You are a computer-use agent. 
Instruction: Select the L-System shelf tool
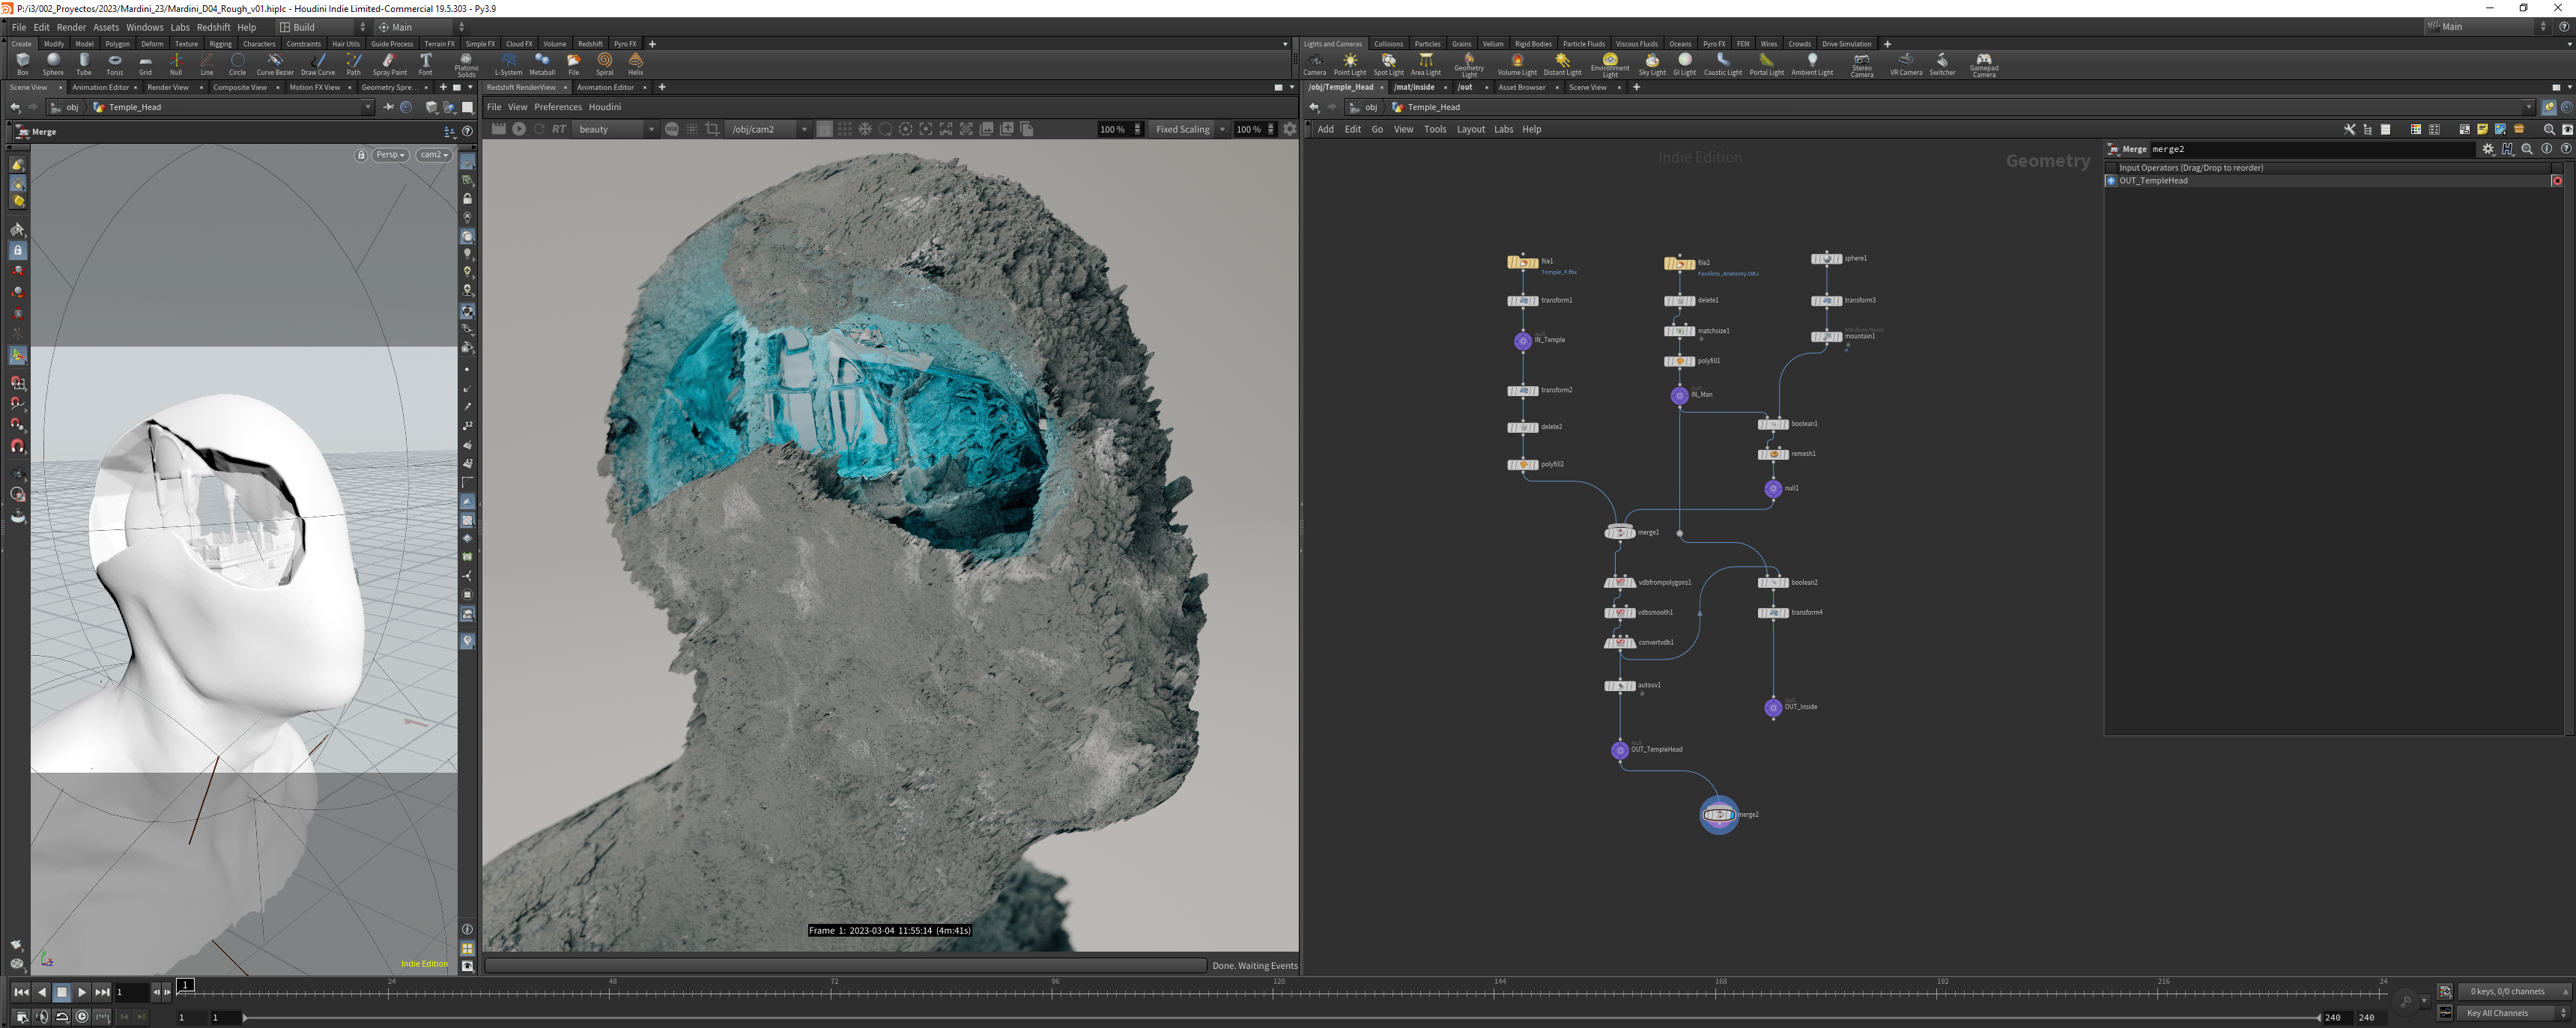508,64
